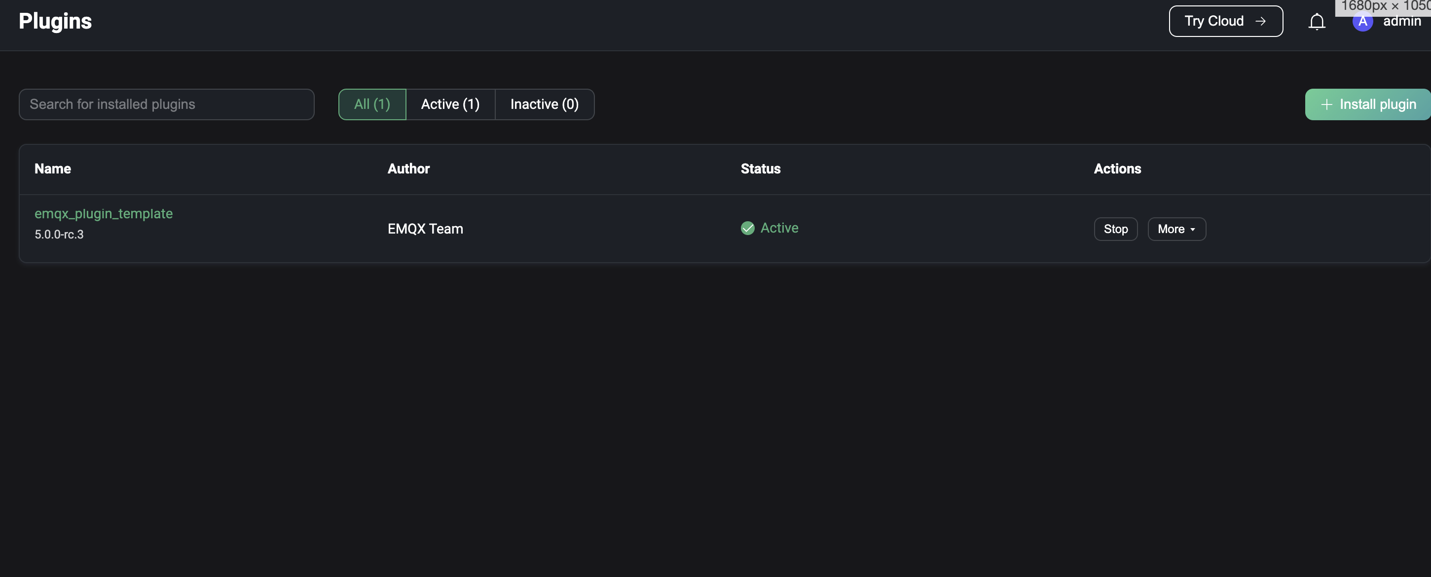
Task: Click the Author column header
Action: [x=408, y=169]
